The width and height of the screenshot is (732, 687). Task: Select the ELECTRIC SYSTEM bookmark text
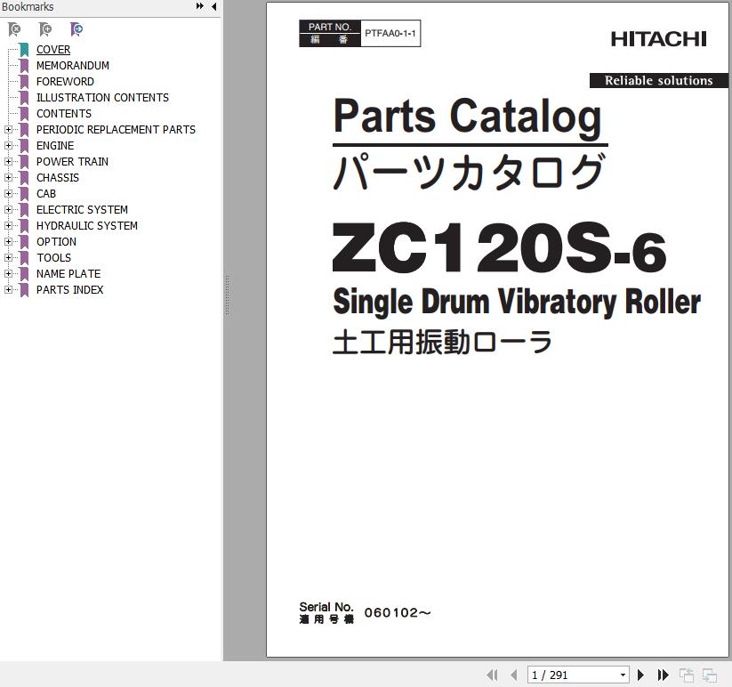82,210
